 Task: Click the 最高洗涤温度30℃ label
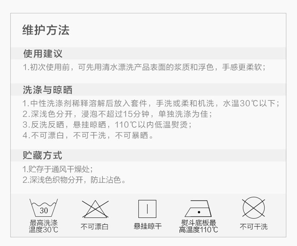click(44, 226)
